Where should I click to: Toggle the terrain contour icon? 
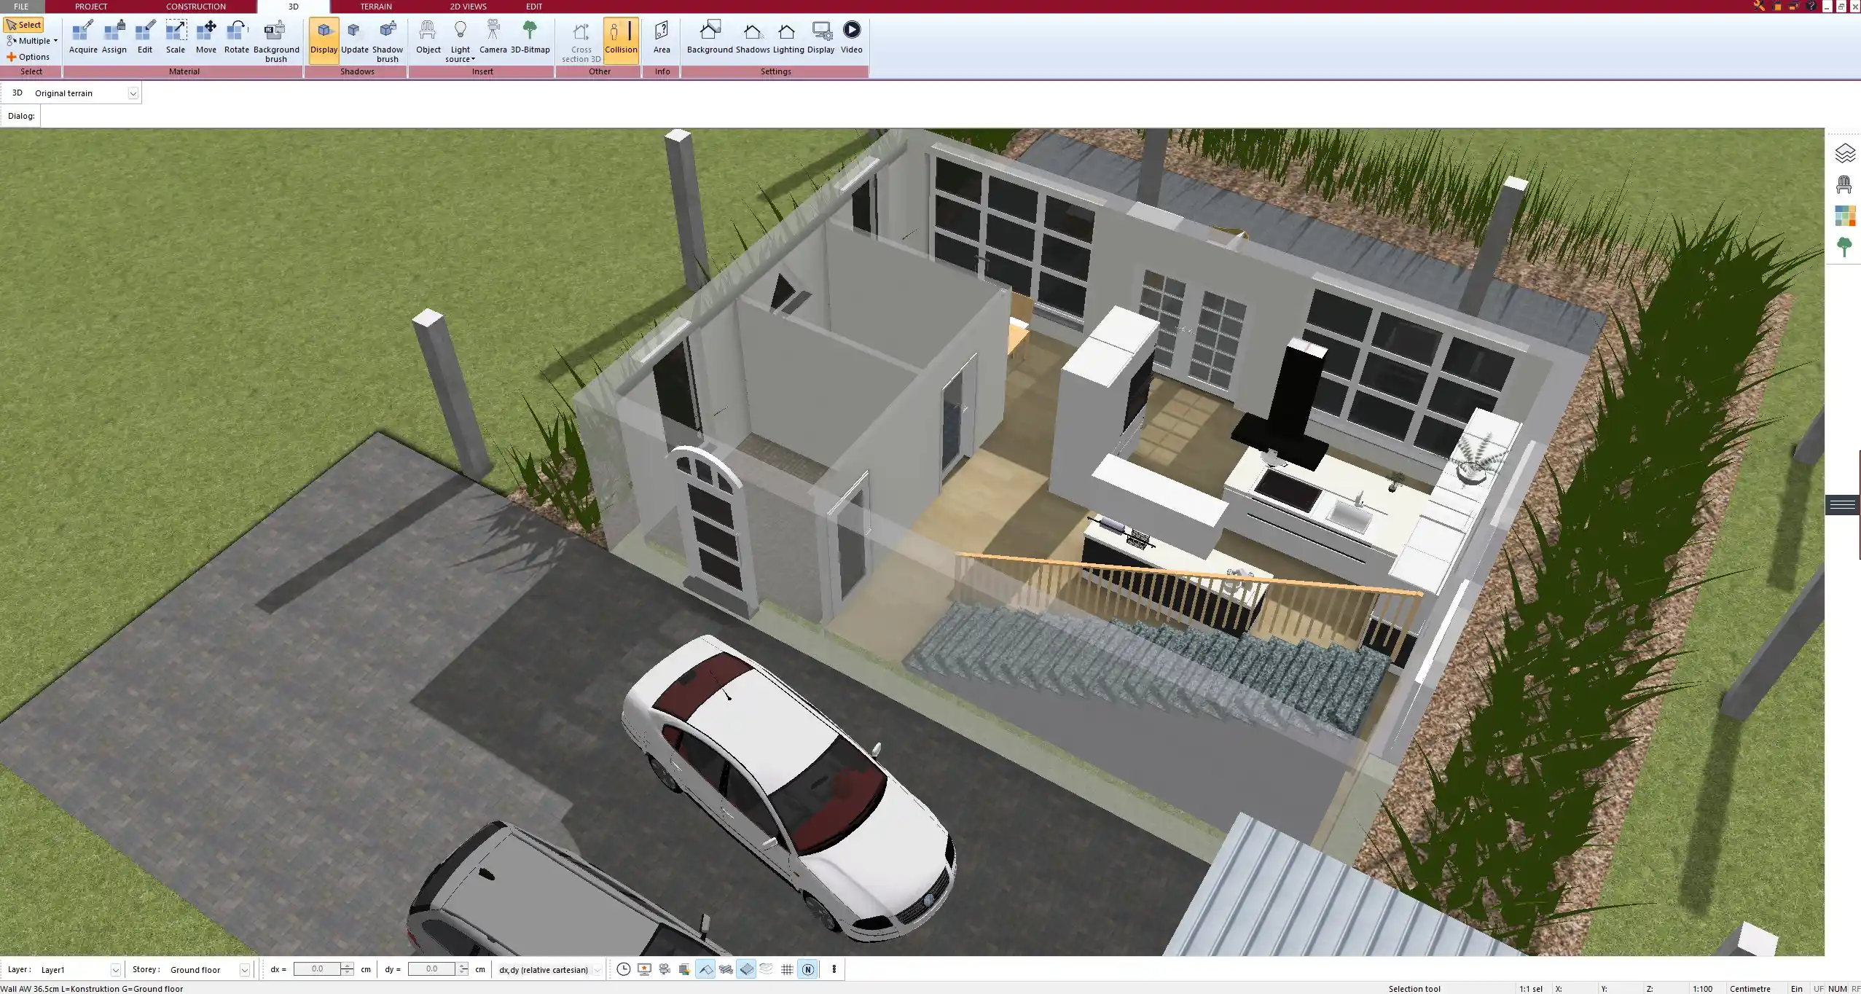pyautogui.click(x=767, y=969)
